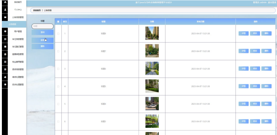
Task: Select the highlighted 公告信息 submenu item
Action: 14,24
